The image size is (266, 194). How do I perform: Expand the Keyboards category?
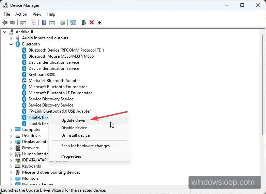click(x=11, y=166)
